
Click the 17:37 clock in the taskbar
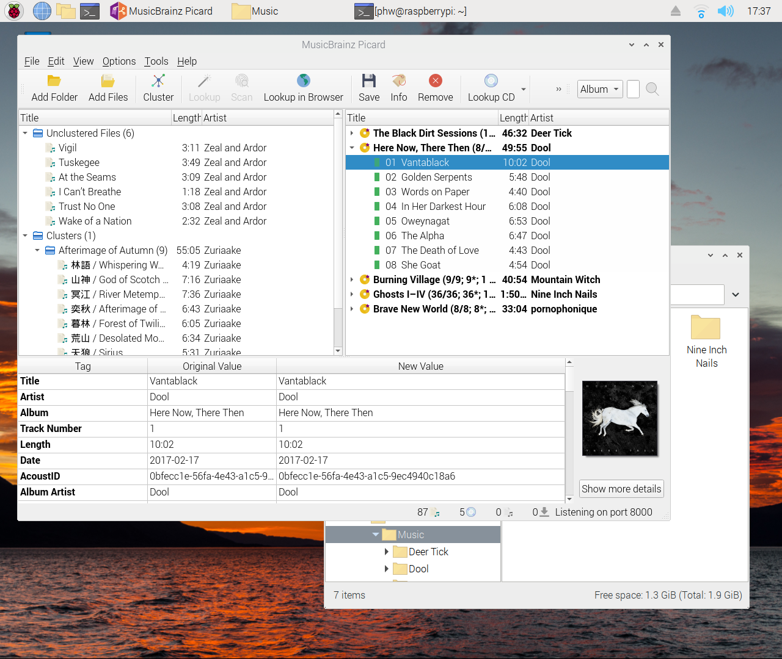[x=759, y=11]
